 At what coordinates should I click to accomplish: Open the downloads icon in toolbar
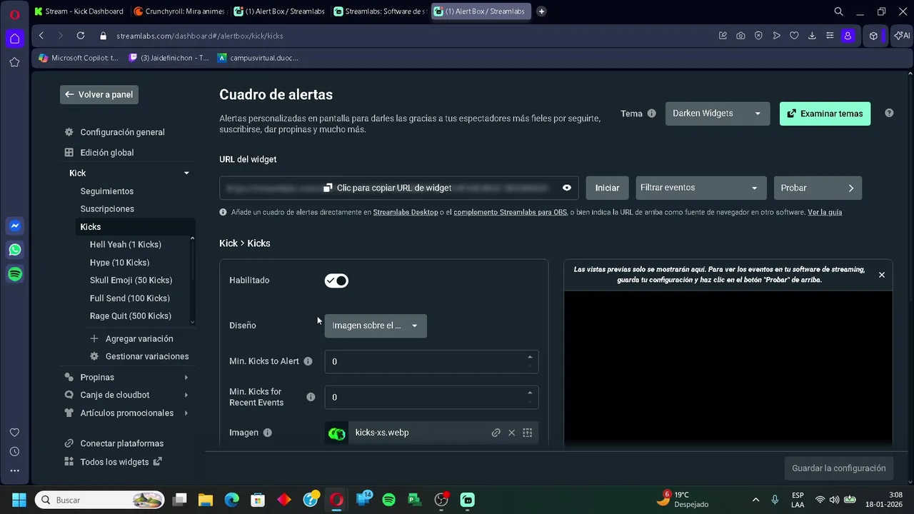point(812,36)
